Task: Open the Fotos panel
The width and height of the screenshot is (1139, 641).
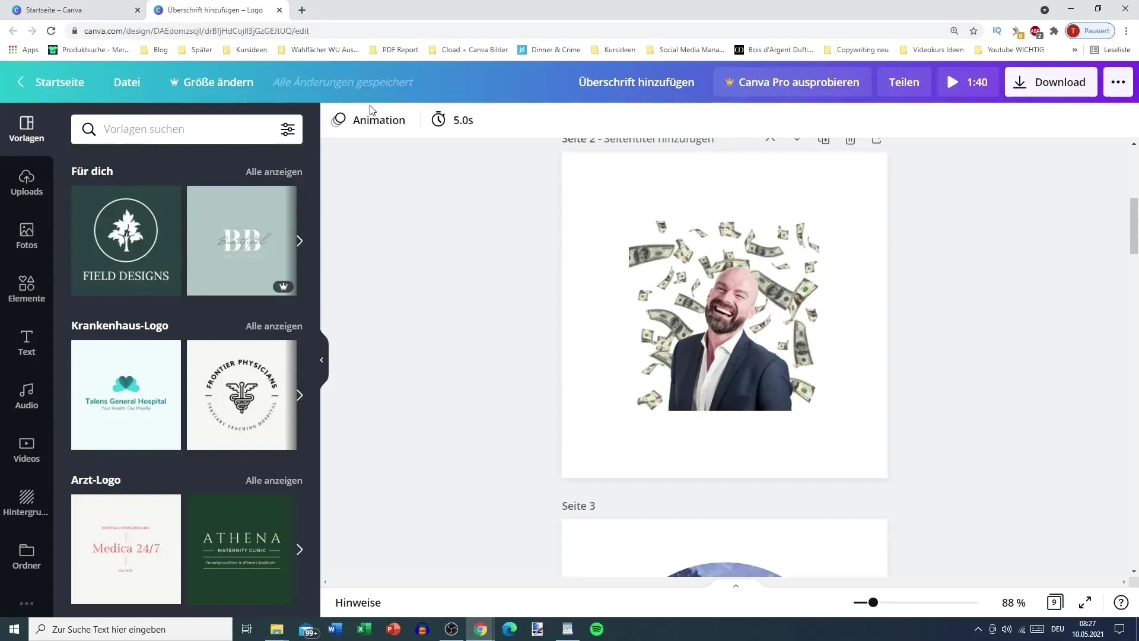Action: (26, 235)
